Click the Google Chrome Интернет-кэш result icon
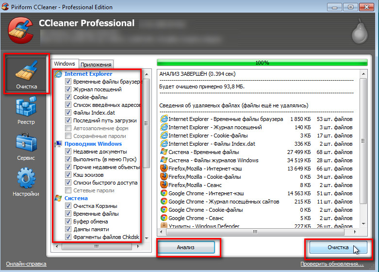The image size is (379, 272). [164, 193]
